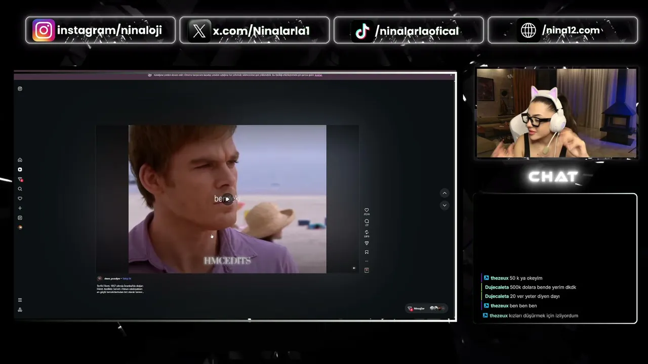Click the Create plus icon in the sidebar
Image resolution: width=648 pixels, height=364 pixels.
click(x=20, y=208)
